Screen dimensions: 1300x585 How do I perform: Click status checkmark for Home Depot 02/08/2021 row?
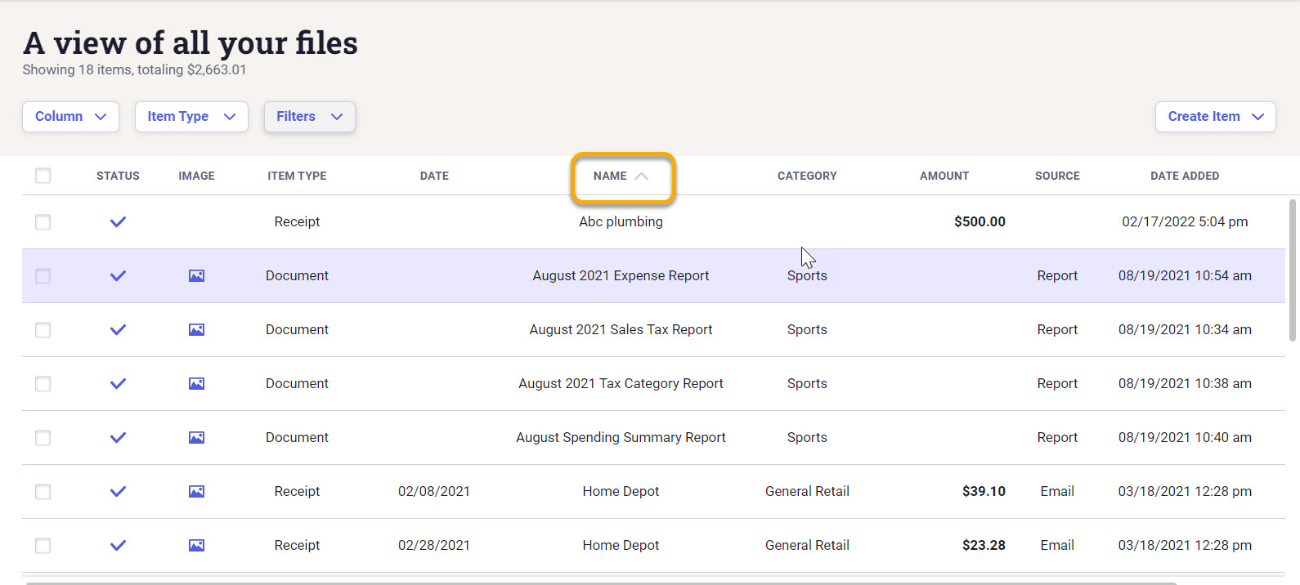click(x=118, y=491)
